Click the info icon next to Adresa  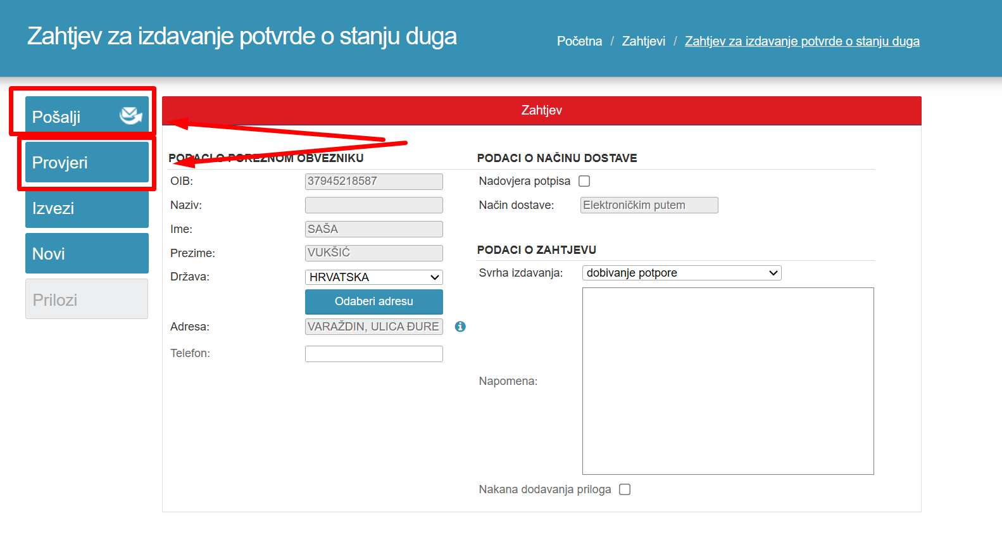pos(460,327)
